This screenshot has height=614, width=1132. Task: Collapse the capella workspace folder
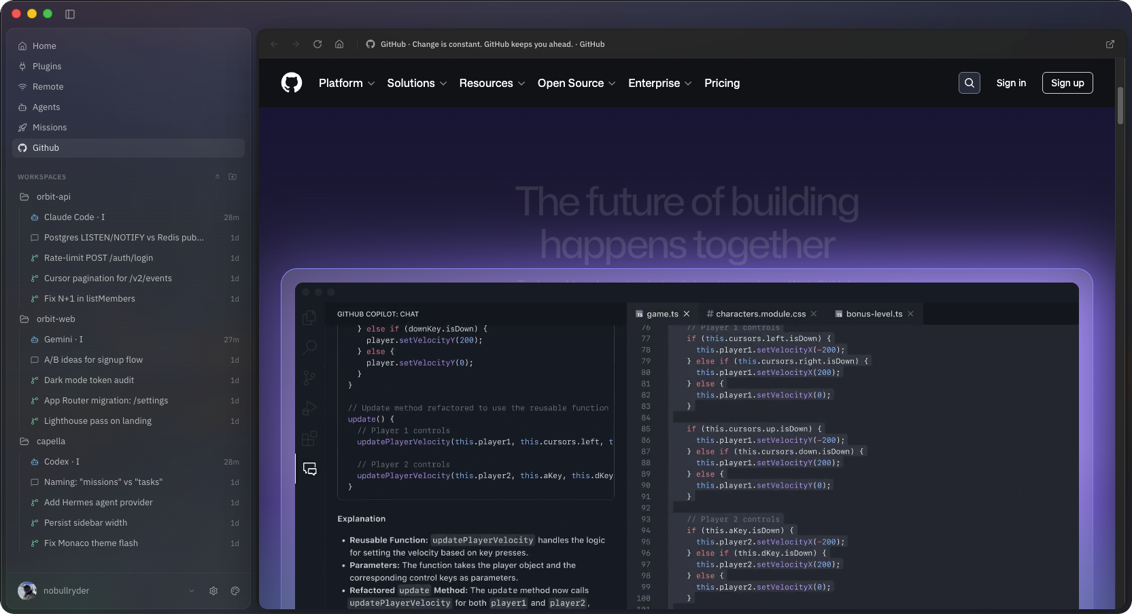(x=128, y=441)
